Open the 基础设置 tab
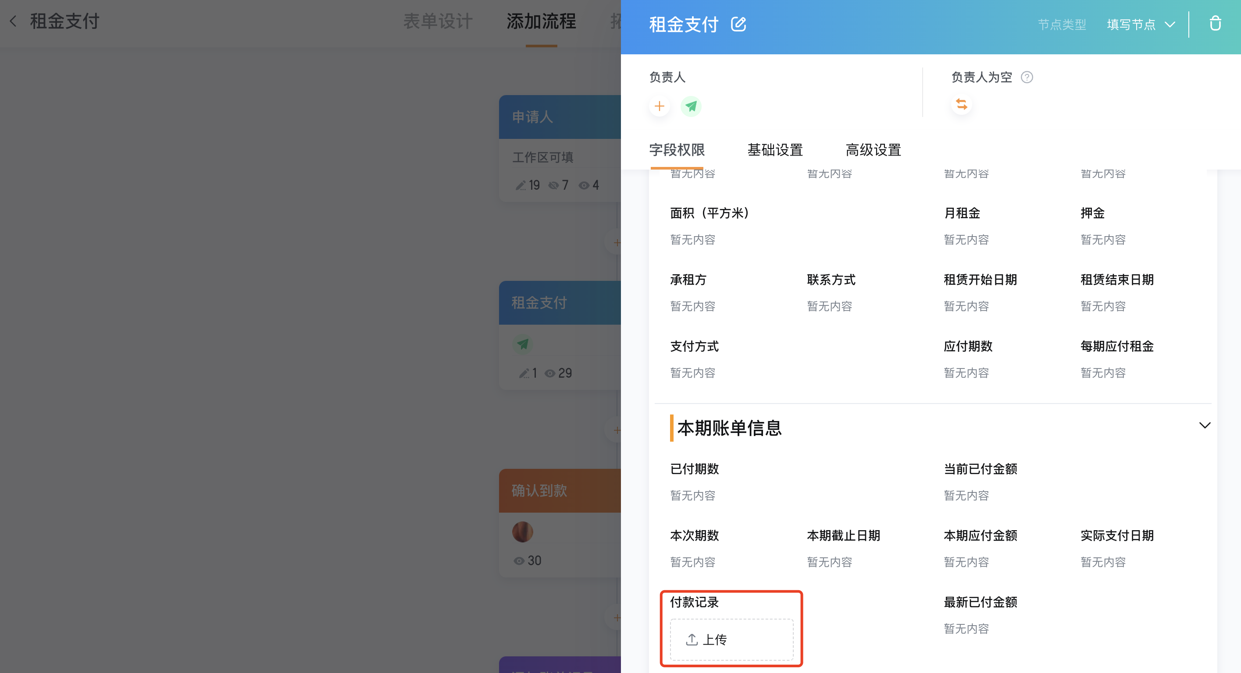 point(775,150)
